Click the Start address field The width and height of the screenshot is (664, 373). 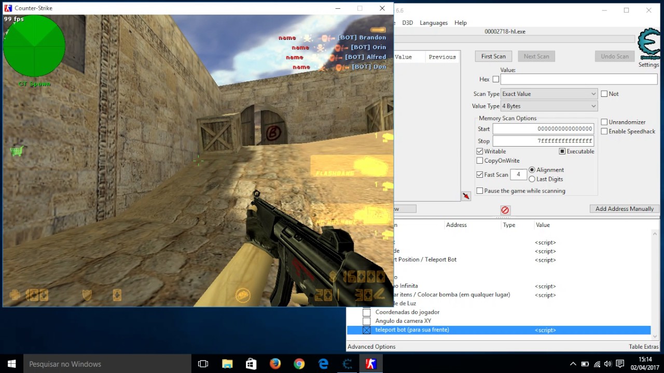543,129
